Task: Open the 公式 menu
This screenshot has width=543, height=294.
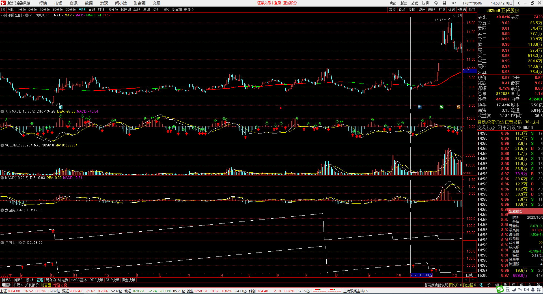Action: coord(415,3)
